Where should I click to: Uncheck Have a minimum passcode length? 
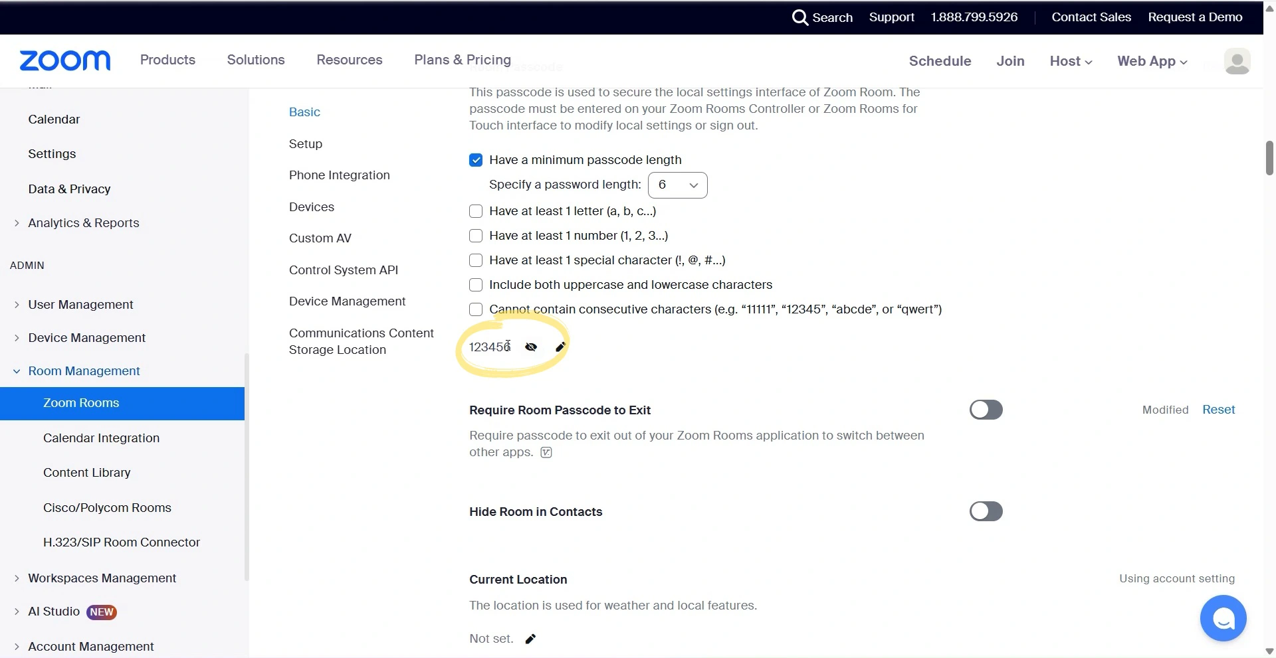click(x=476, y=160)
